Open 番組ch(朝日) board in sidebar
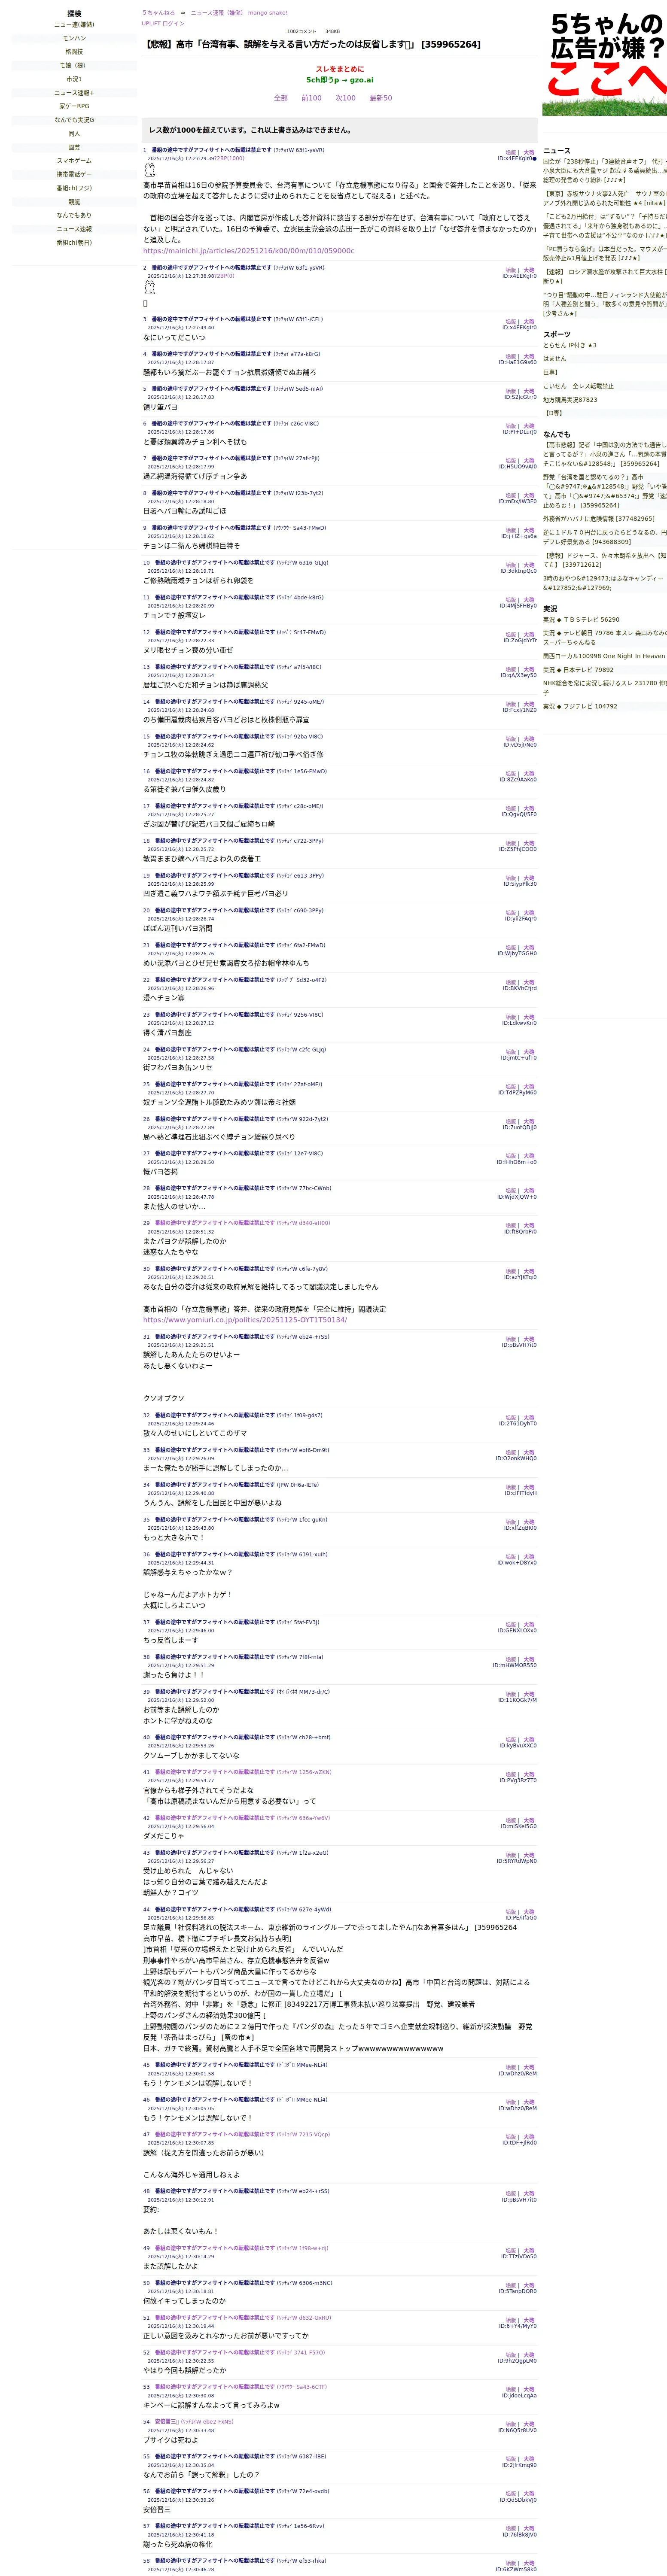667x2576 pixels. [x=74, y=243]
